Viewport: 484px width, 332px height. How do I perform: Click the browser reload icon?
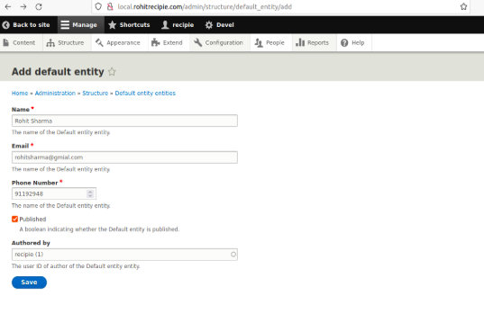pyautogui.click(x=39, y=6)
